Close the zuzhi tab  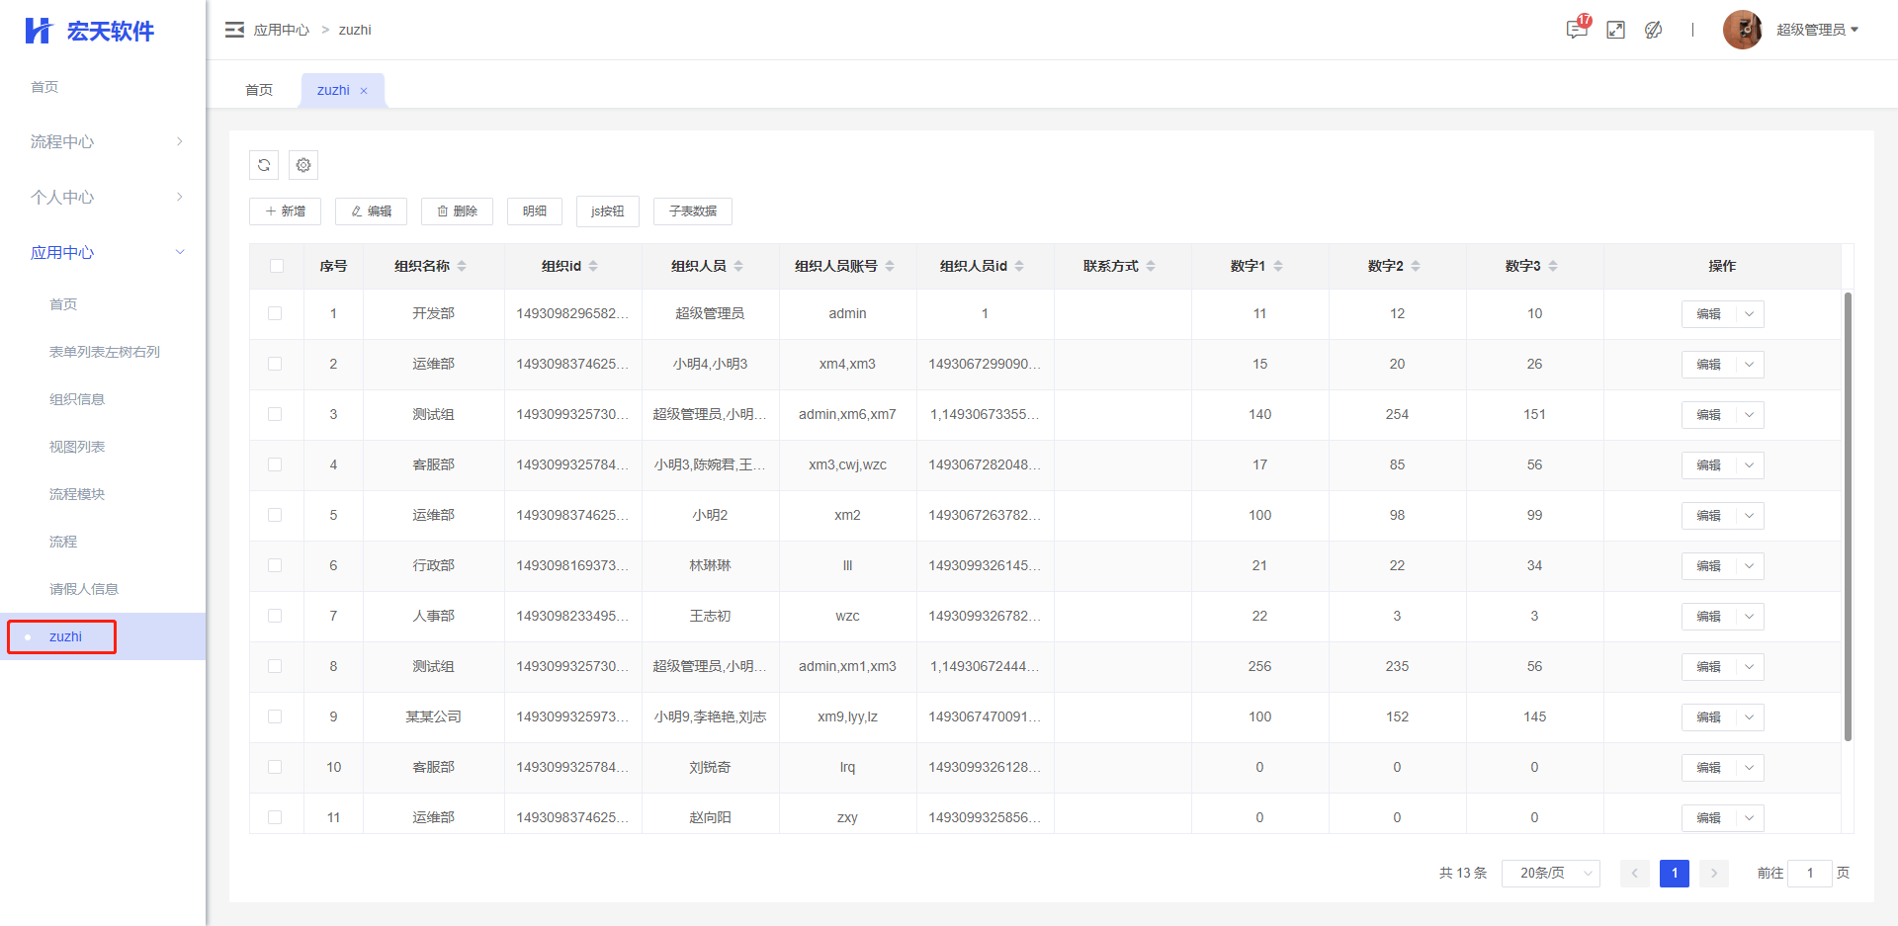pos(364,91)
